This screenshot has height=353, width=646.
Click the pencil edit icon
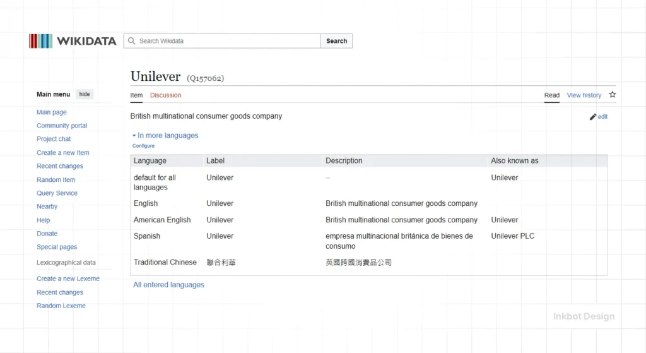pyautogui.click(x=593, y=117)
